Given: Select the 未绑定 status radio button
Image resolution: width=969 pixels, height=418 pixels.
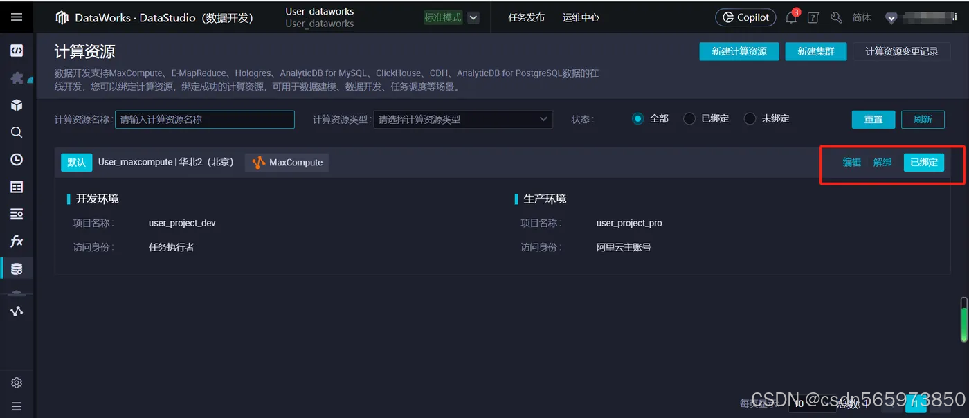Looking at the screenshot, I should (750, 119).
